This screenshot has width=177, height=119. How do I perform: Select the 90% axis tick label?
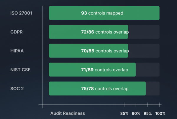pyautogui.click(x=136, y=113)
